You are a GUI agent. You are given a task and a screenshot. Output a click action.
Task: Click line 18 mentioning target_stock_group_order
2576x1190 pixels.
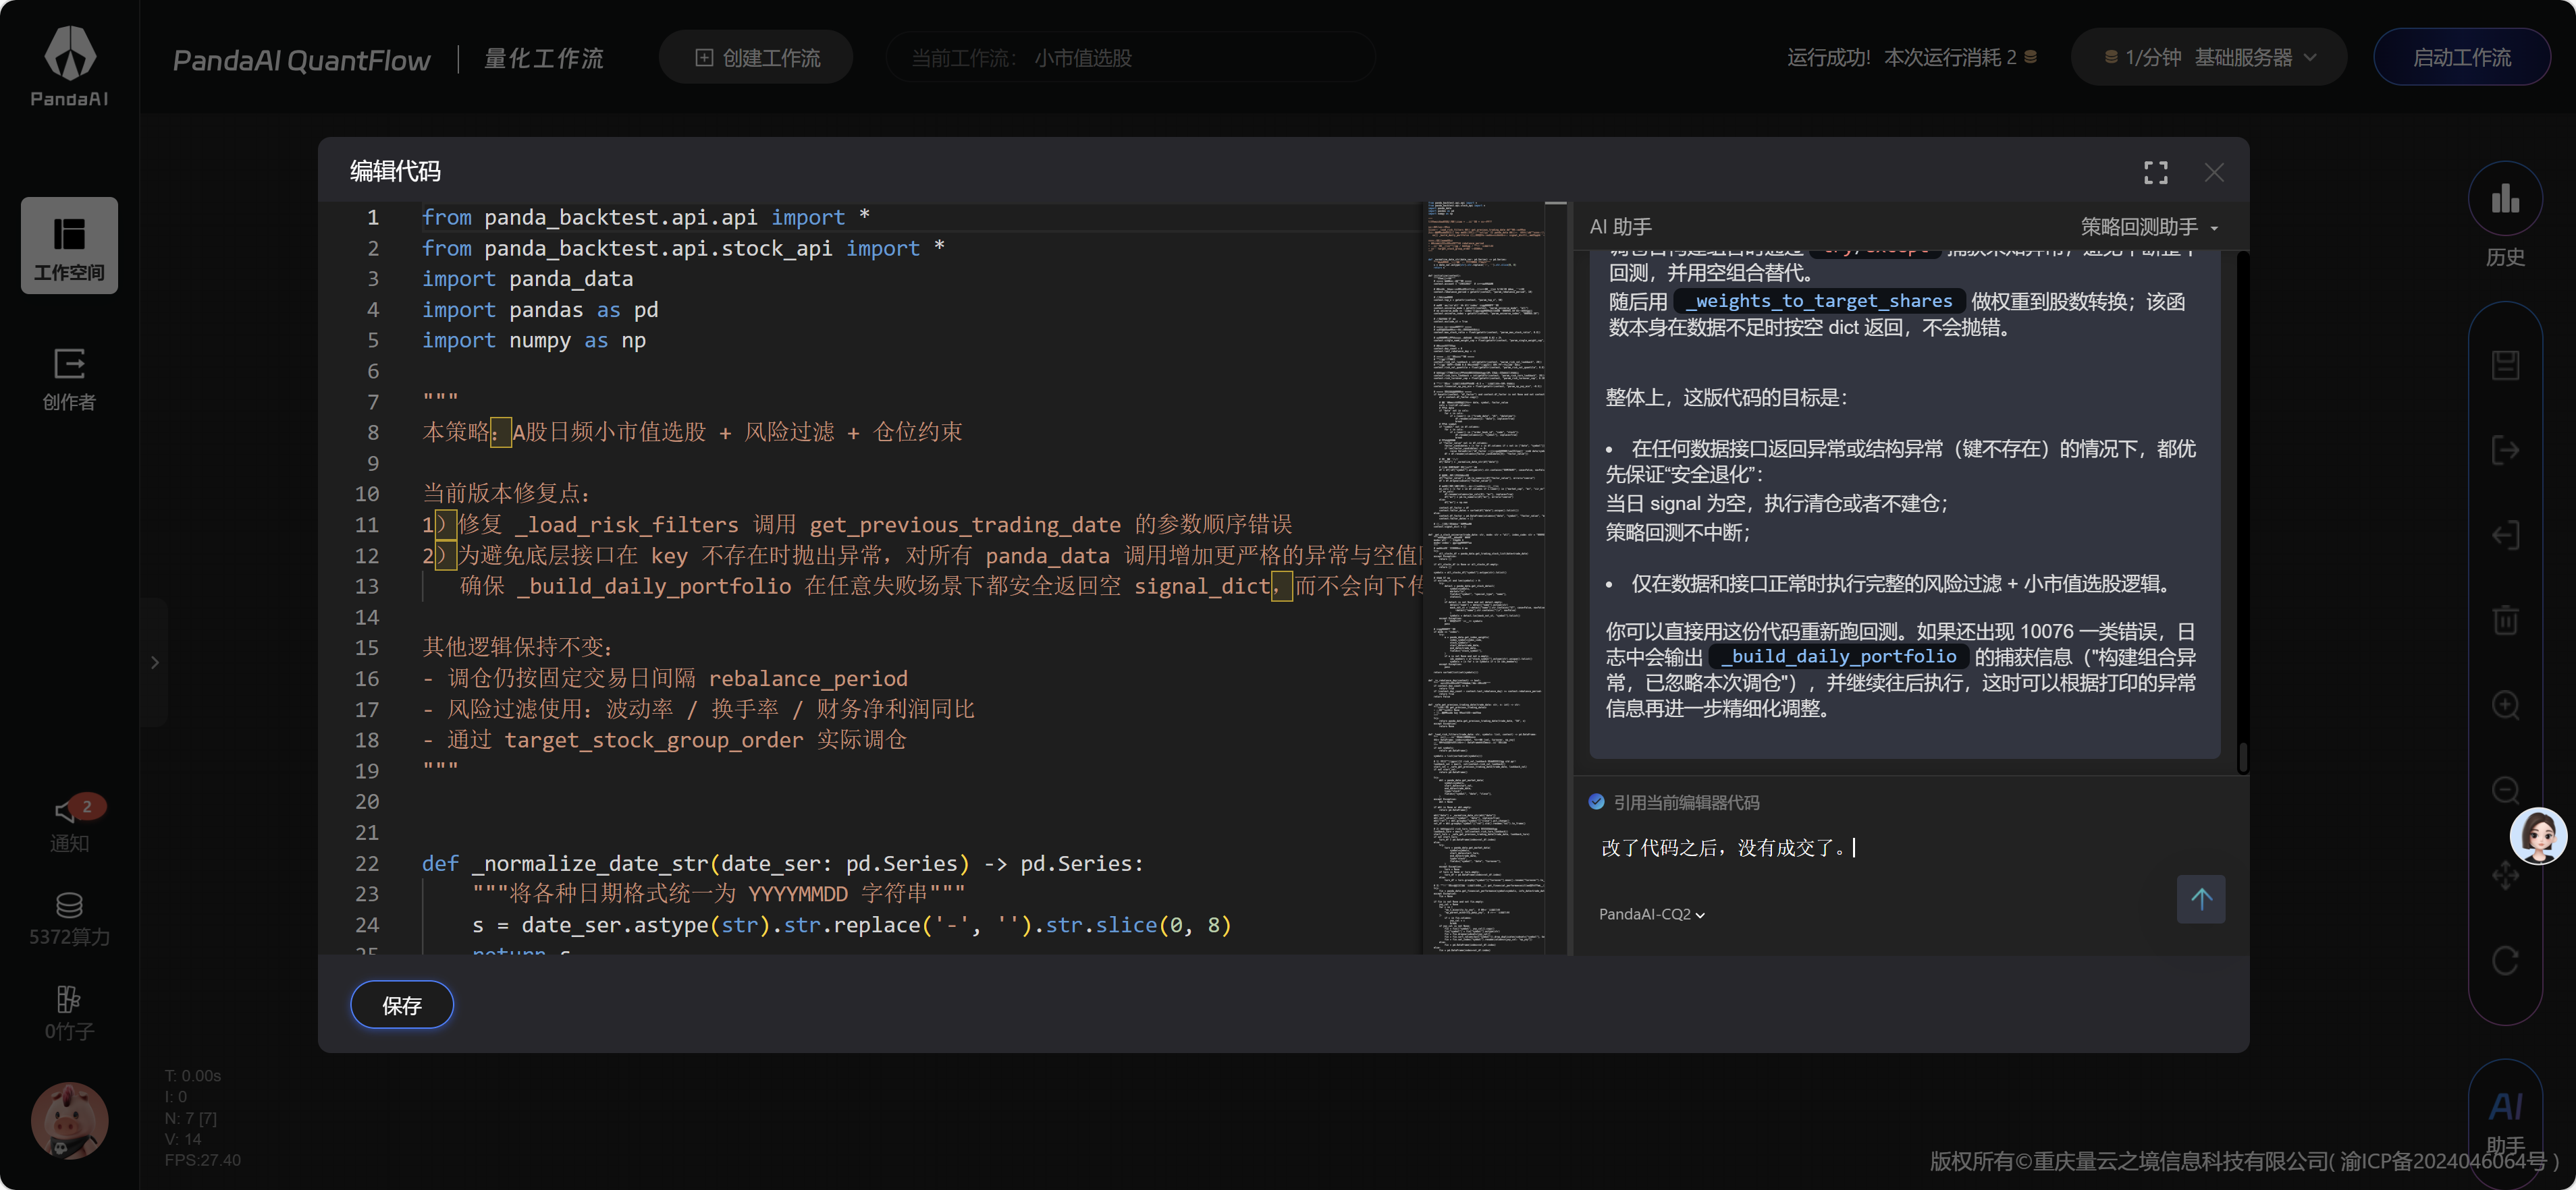coord(664,741)
